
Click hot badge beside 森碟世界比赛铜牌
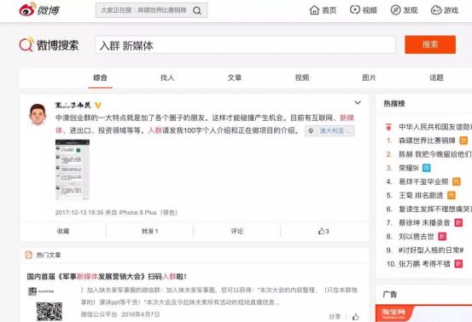pos(463,141)
